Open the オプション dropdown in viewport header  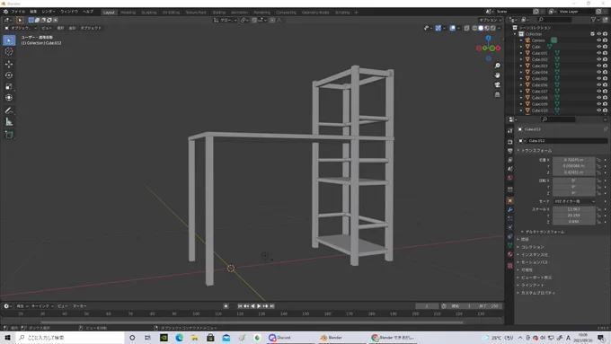(x=491, y=20)
